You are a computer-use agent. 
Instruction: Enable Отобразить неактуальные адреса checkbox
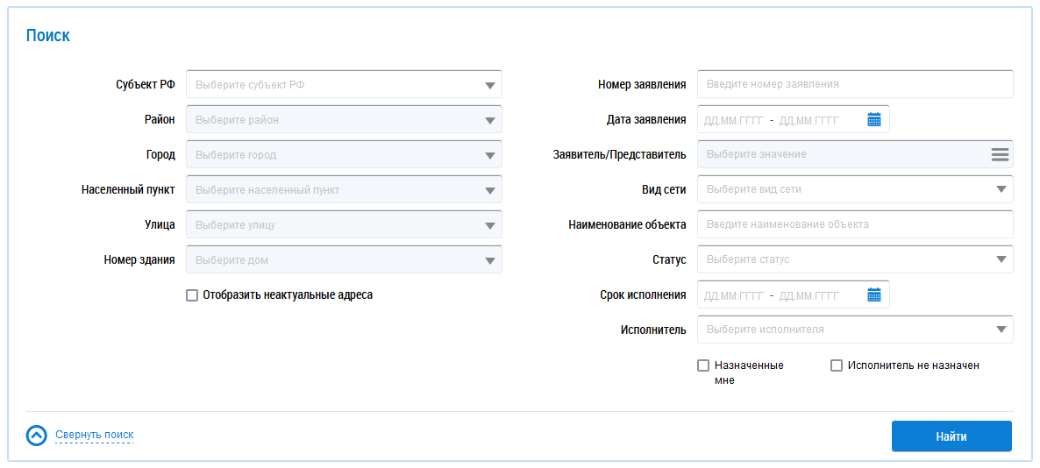[192, 296]
